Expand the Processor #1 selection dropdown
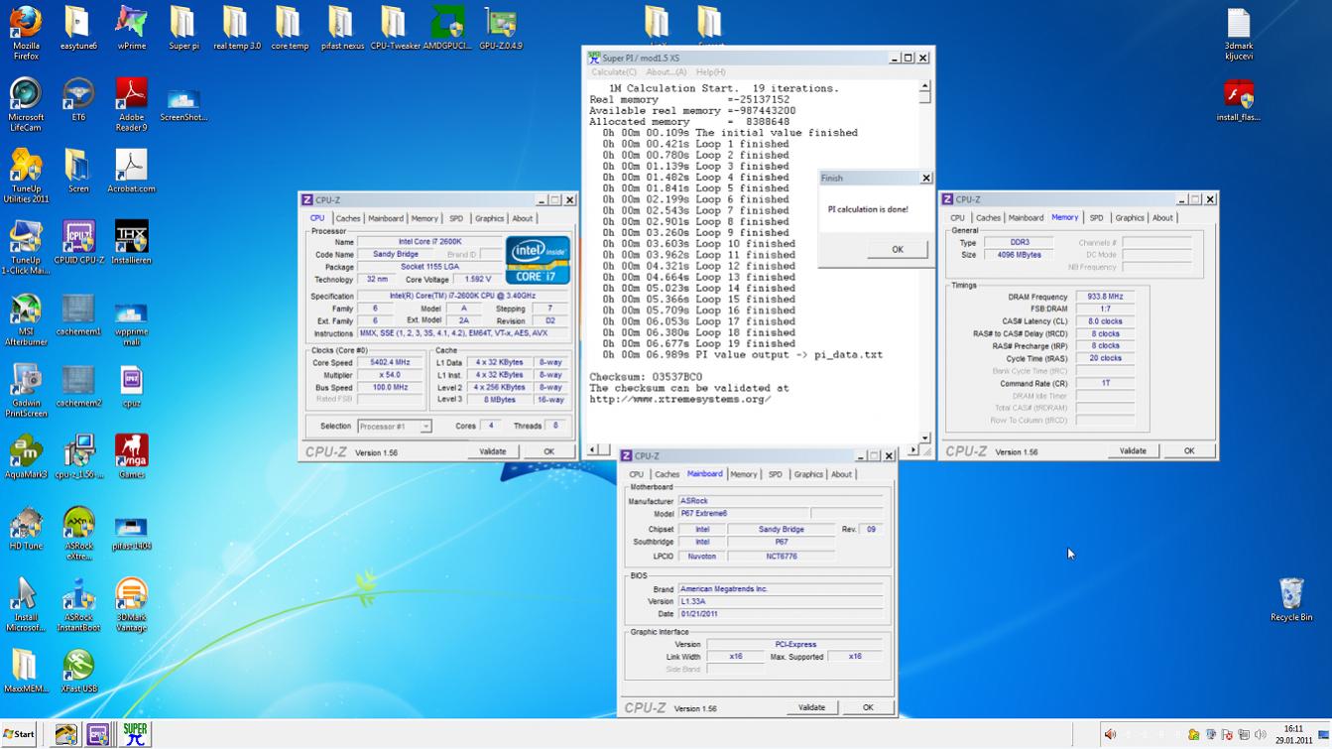The width and height of the screenshot is (1332, 749). point(425,427)
